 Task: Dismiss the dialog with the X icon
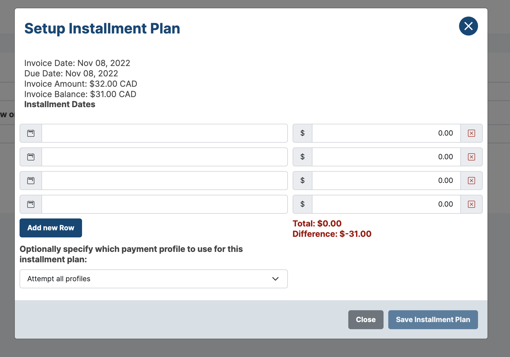468,26
